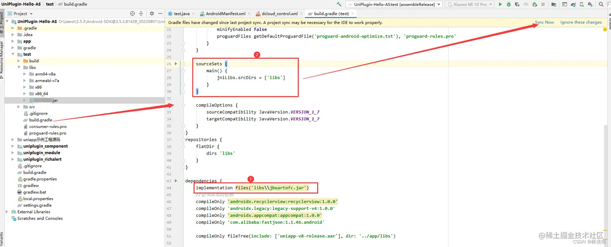The height and width of the screenshot is (247, 611).
Task: Open the Xiaomi Mi 10 Pro device dropdown
Action: (x=470, y=4)
